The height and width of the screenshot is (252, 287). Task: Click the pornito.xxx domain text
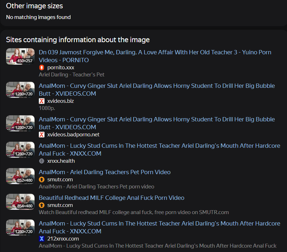pos(61,67)
